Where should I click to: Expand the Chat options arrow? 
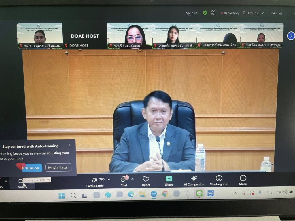pyautogui.click(x=133, y=179)
